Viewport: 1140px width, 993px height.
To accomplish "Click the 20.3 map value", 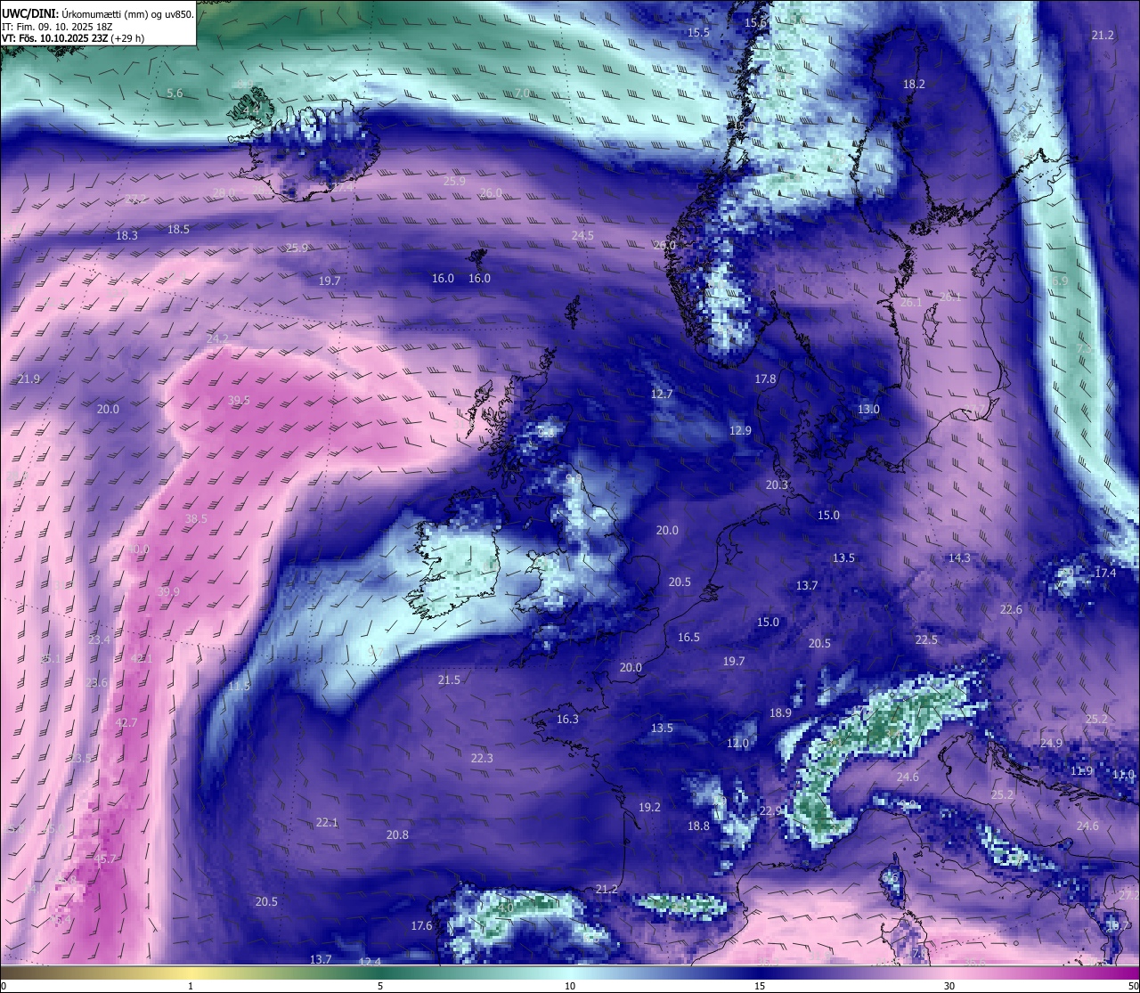I will [777, 485].
